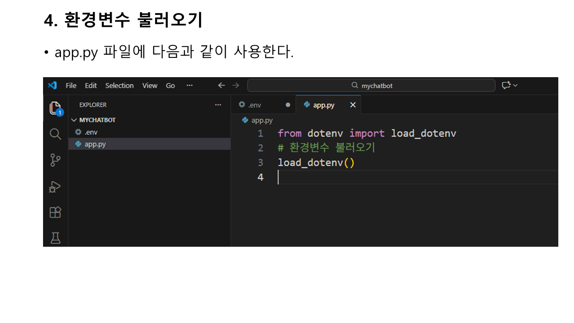574x323 pixels.
Task: Open the Testing flask icon
Action: tap(55, 238)
